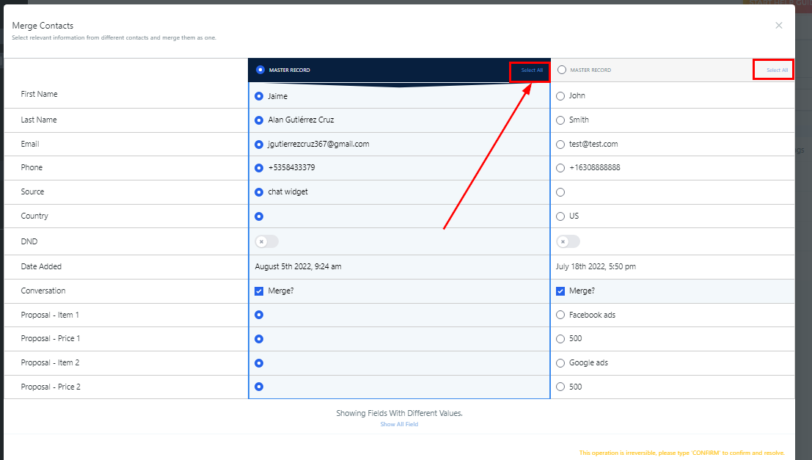This screenshot has width=812, height=460.
Task: Select Jaime as First Name
Action: pos(259,96)
